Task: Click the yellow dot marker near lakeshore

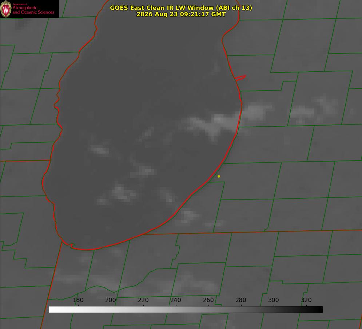Action: click(219, 176)
